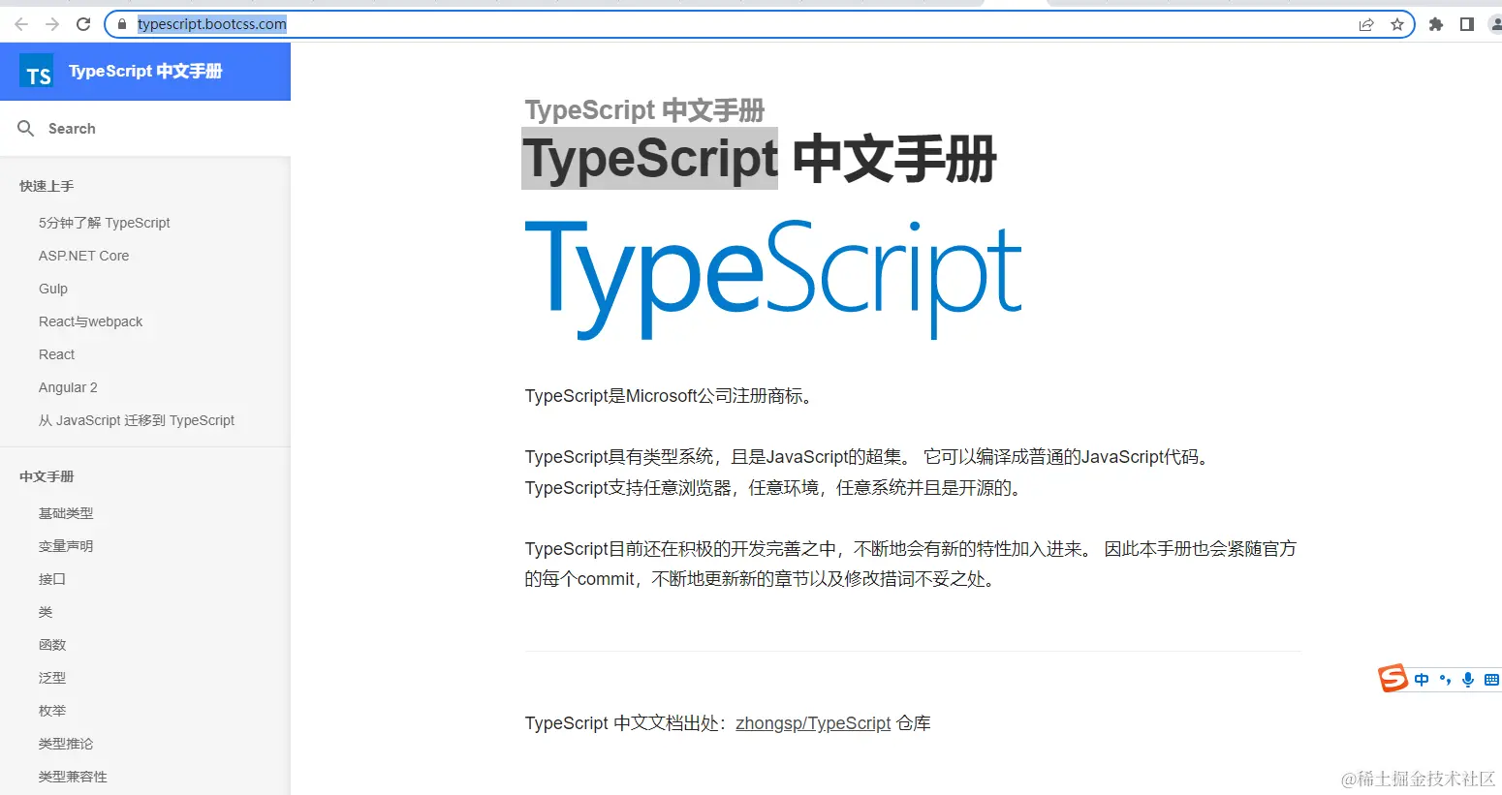Open the TypeScript 中文手册 sidebar title link
Viewport: 1502px width, 795px height.
(x=145, y=71)
